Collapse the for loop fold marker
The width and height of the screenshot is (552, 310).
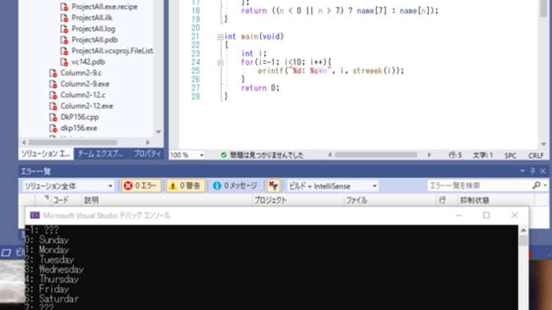point(220,63)
